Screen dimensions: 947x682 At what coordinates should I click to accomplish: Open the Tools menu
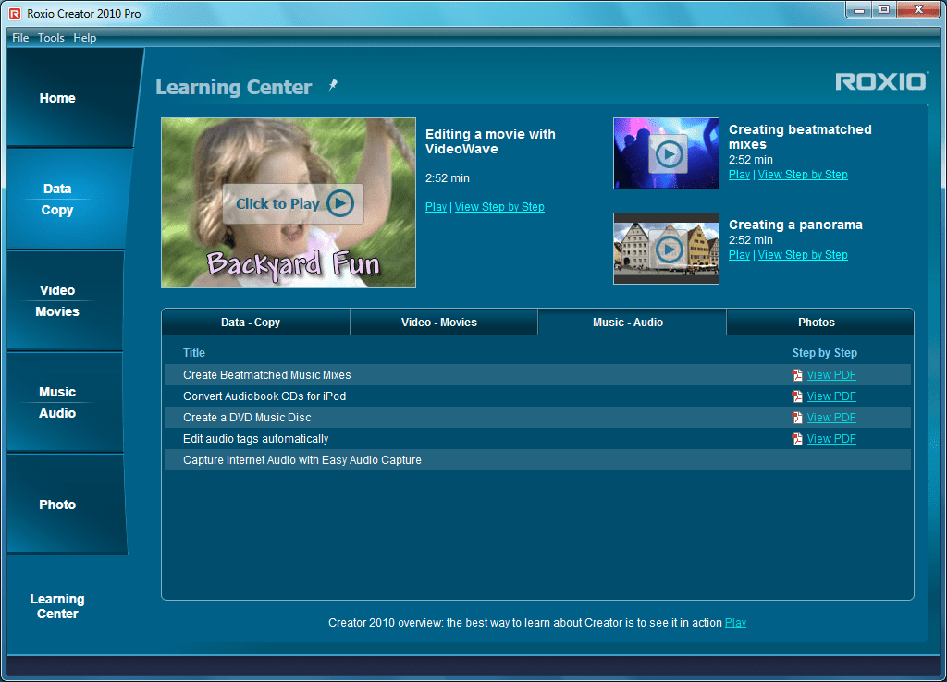pos(51,37)
